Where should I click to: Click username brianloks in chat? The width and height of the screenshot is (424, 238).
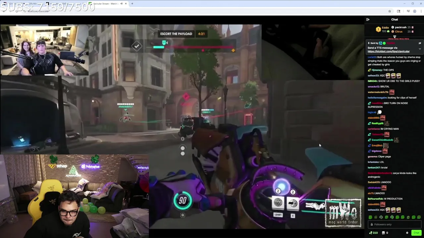[373, 162]
